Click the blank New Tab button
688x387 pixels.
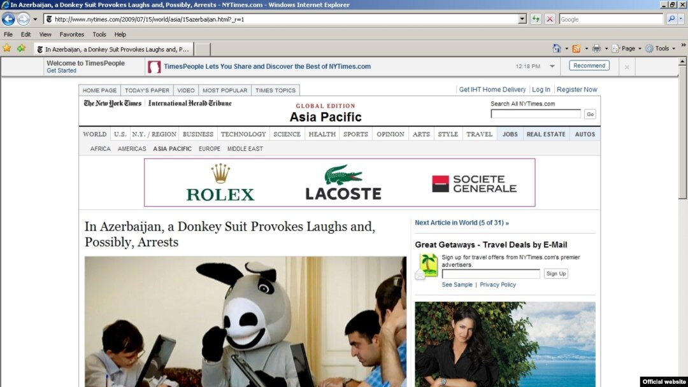click(x=202, y=49)
